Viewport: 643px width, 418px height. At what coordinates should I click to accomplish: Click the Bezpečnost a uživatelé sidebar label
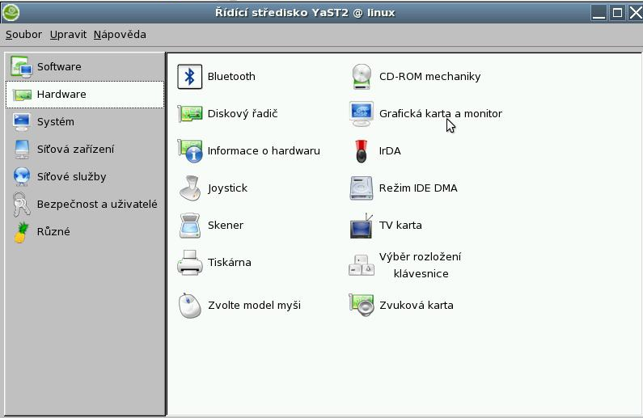click(x=97, y=204)
